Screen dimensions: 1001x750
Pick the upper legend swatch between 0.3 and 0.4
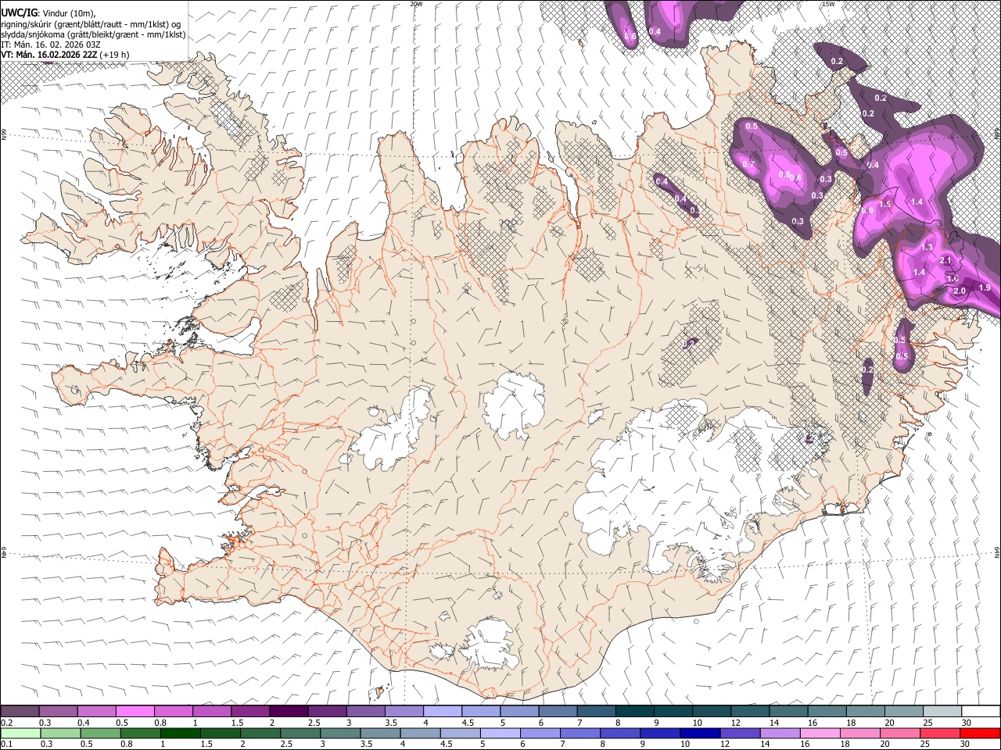tap(59, 711)
